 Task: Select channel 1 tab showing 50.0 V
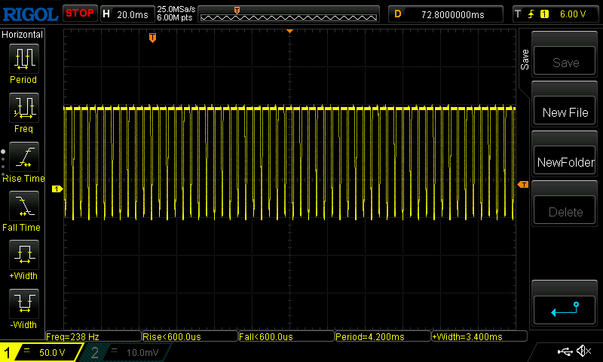42,352
